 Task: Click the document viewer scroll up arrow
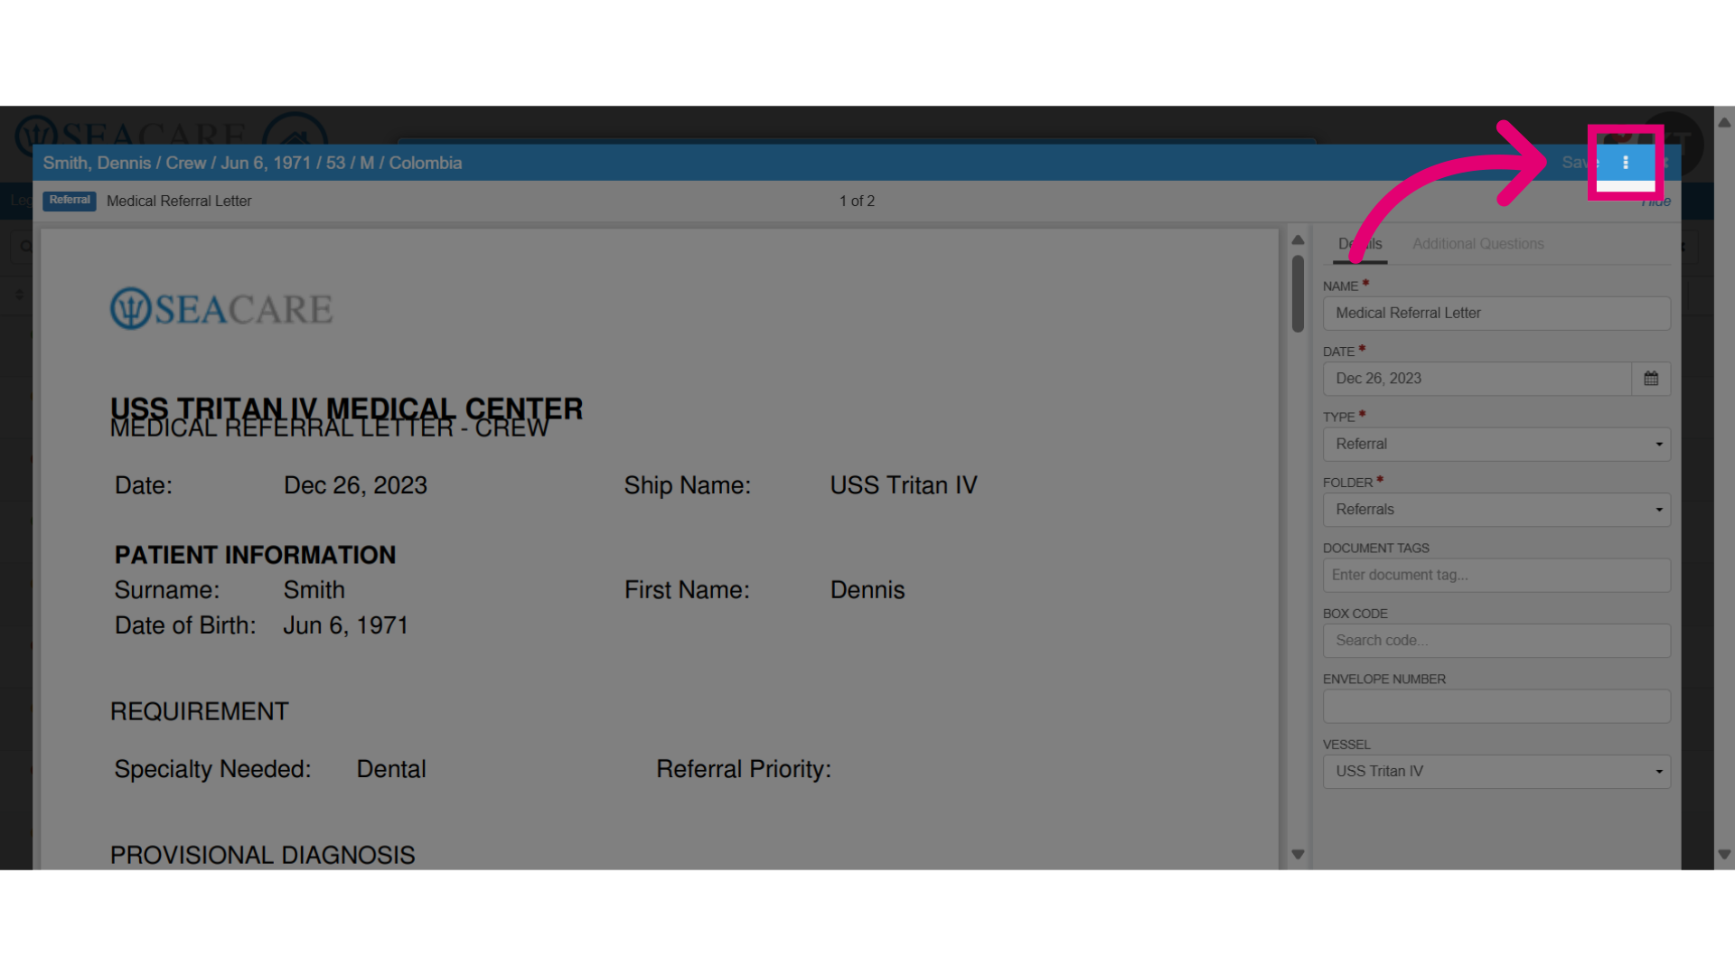coord(1298,239)
